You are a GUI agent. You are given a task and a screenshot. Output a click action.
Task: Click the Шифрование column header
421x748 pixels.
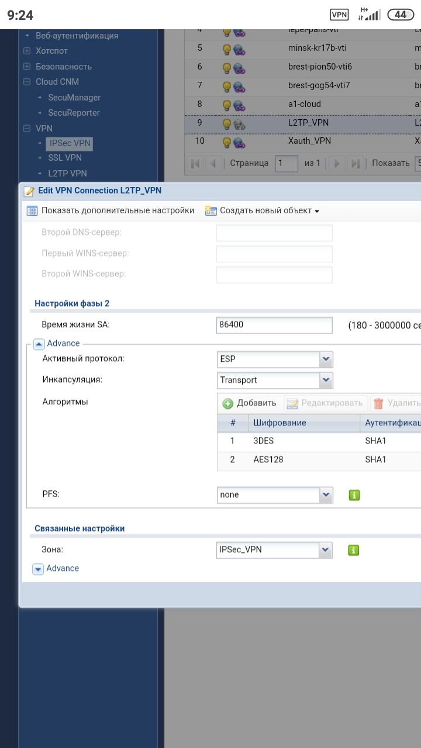pyautogui.click(x=304, y=423)
